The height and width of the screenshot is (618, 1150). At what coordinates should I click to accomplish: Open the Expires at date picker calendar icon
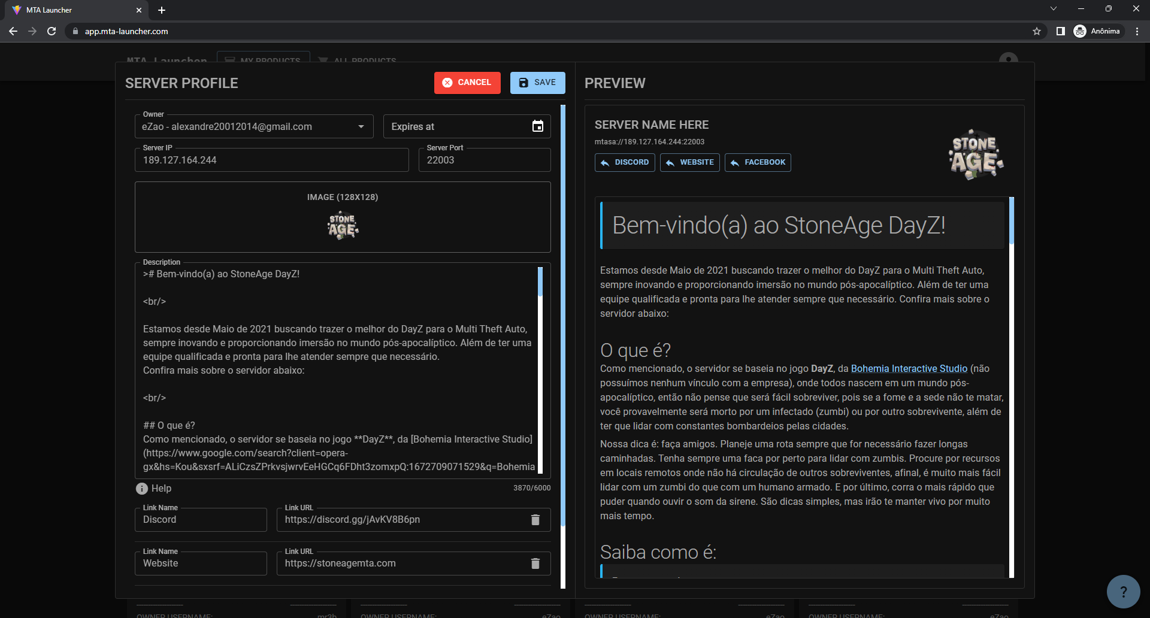coord(537,126)
